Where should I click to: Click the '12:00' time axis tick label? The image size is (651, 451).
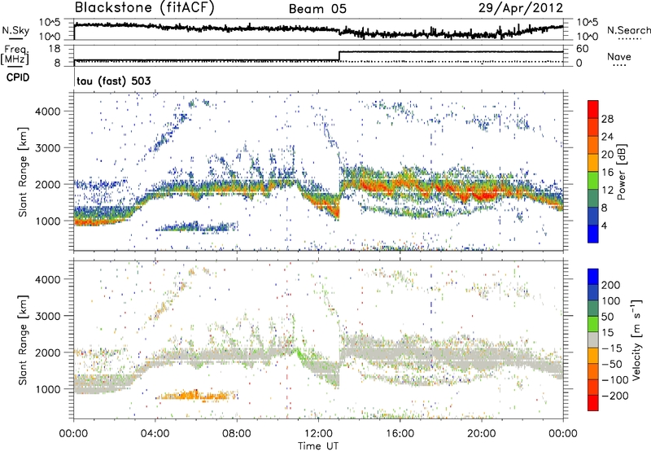pyautogui.click(x=318, y=434)
